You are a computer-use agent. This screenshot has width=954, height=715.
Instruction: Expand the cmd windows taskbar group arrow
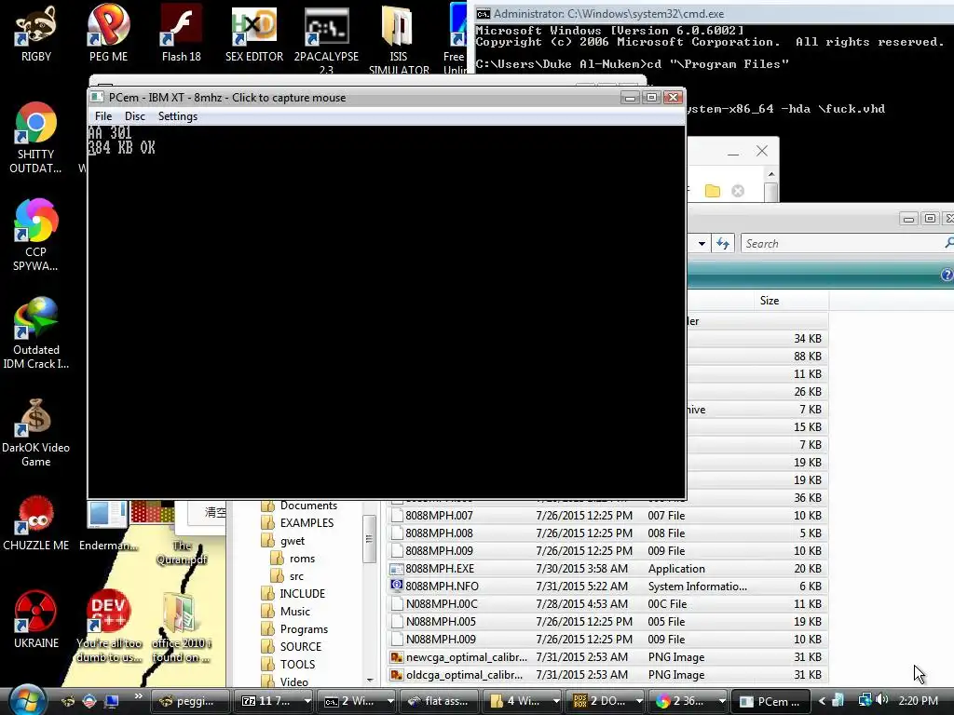[x=390, y=701]
